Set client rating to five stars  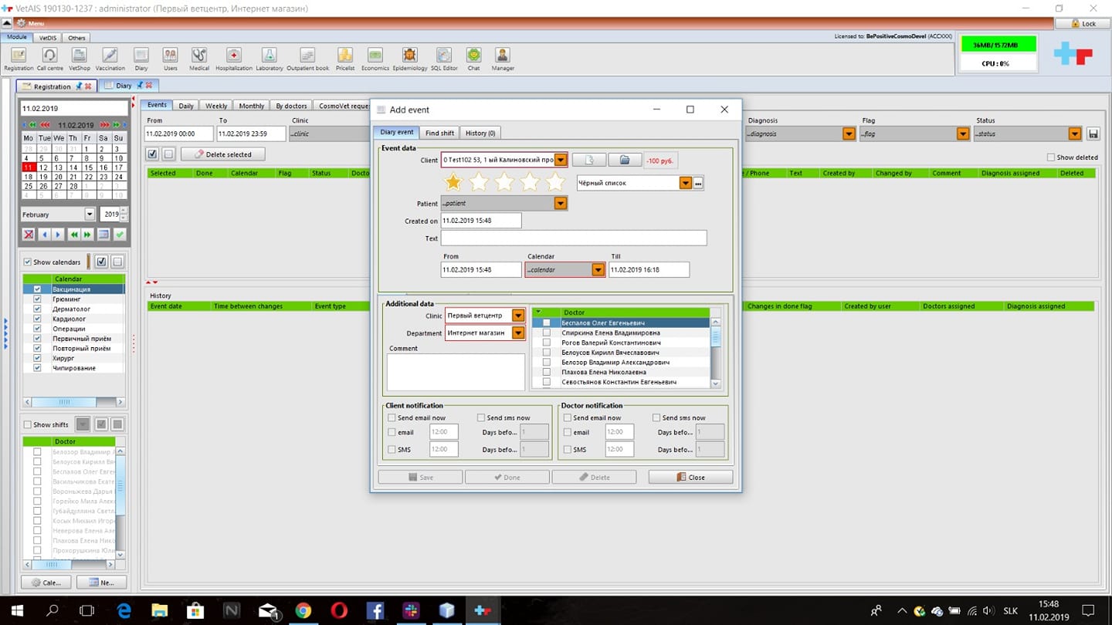555,182
